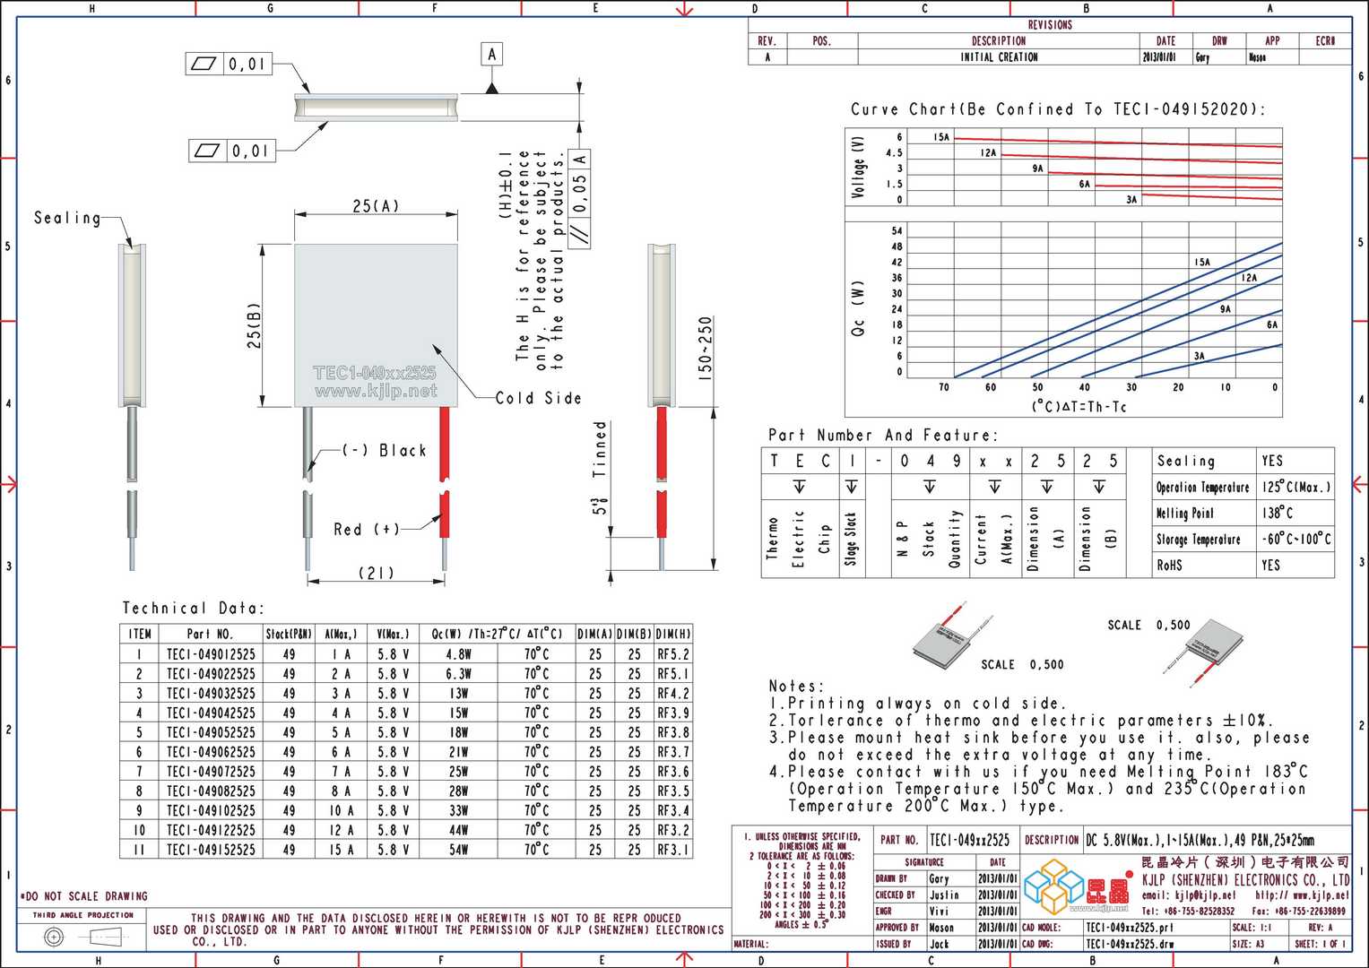Click the 'Operation Temperature' feature row
The image size is (1369, 968).
coord(1243,487)
